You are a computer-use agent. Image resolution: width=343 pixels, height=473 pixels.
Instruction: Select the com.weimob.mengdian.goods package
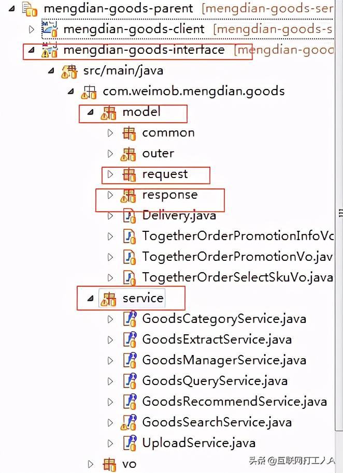194,92
